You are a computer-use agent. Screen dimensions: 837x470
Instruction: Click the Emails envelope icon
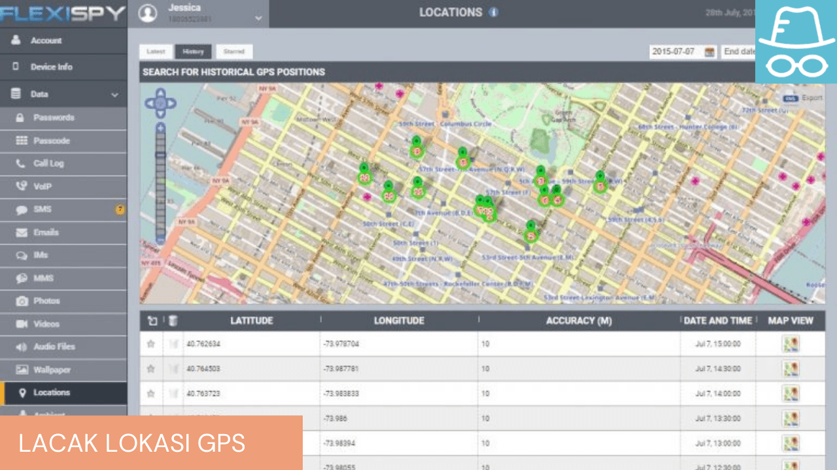(22, 232)
